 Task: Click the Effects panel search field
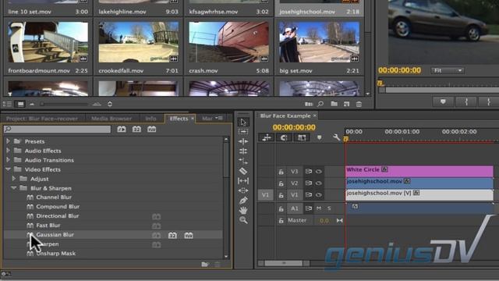coord(57,129)
